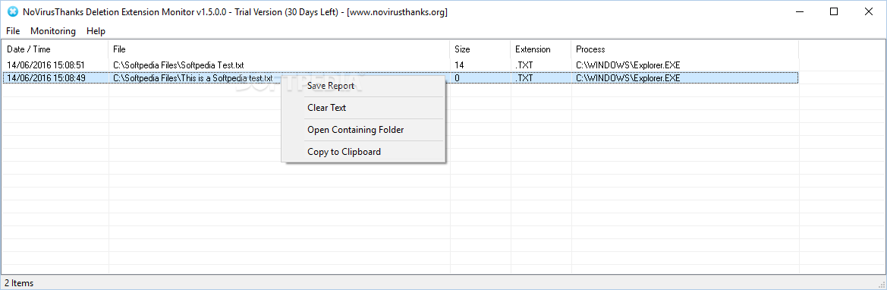Click the size value 14
887x290 pixels.
(x=459, y=65)
